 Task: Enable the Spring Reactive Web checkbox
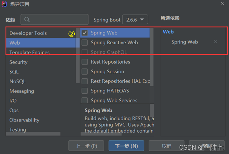click(x=85, y=43)
